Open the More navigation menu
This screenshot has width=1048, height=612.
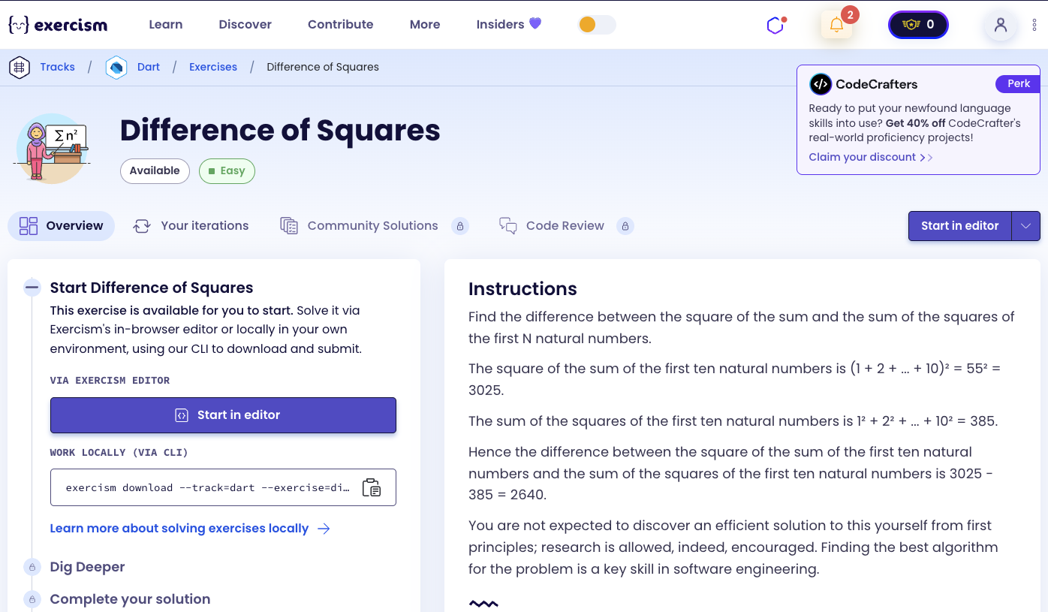pos(424,24)
